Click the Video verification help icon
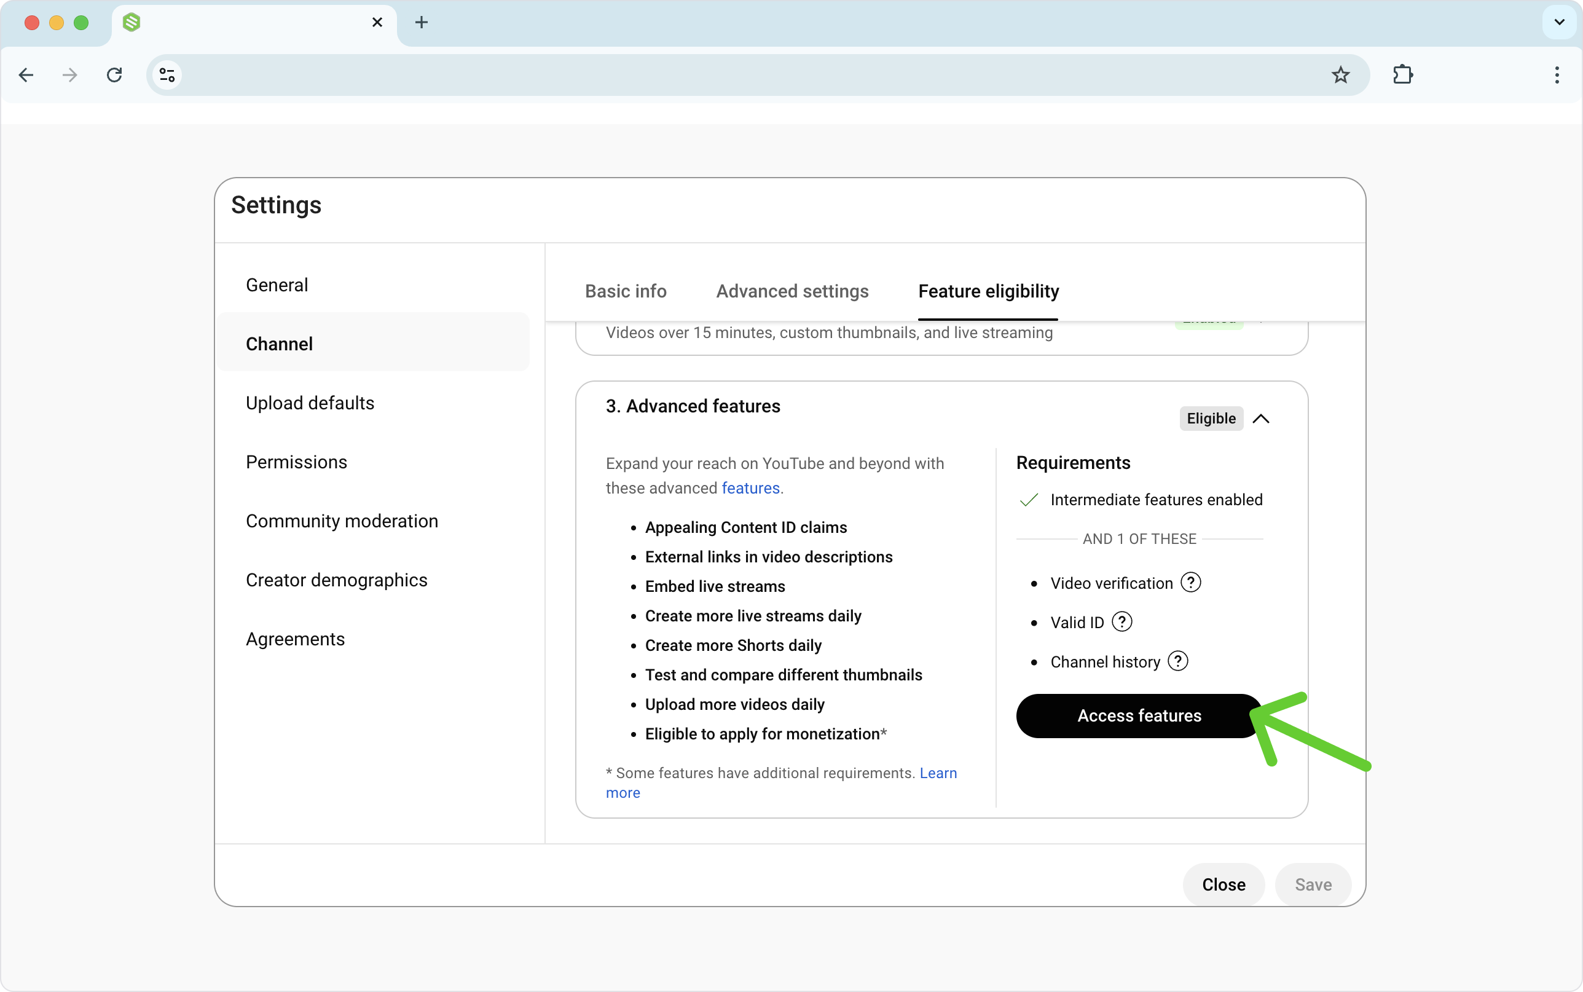The image size is (1583, 992). (1190, 583)
